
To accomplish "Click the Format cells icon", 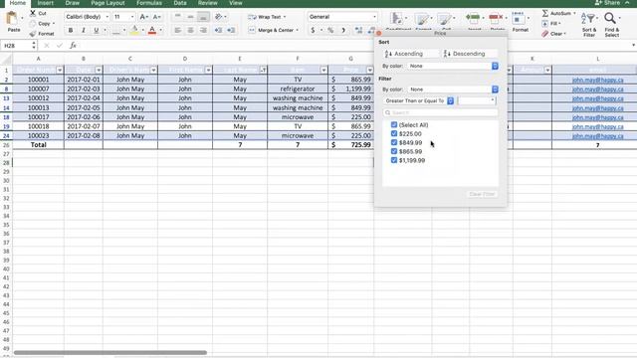I will tap(519, 19).
